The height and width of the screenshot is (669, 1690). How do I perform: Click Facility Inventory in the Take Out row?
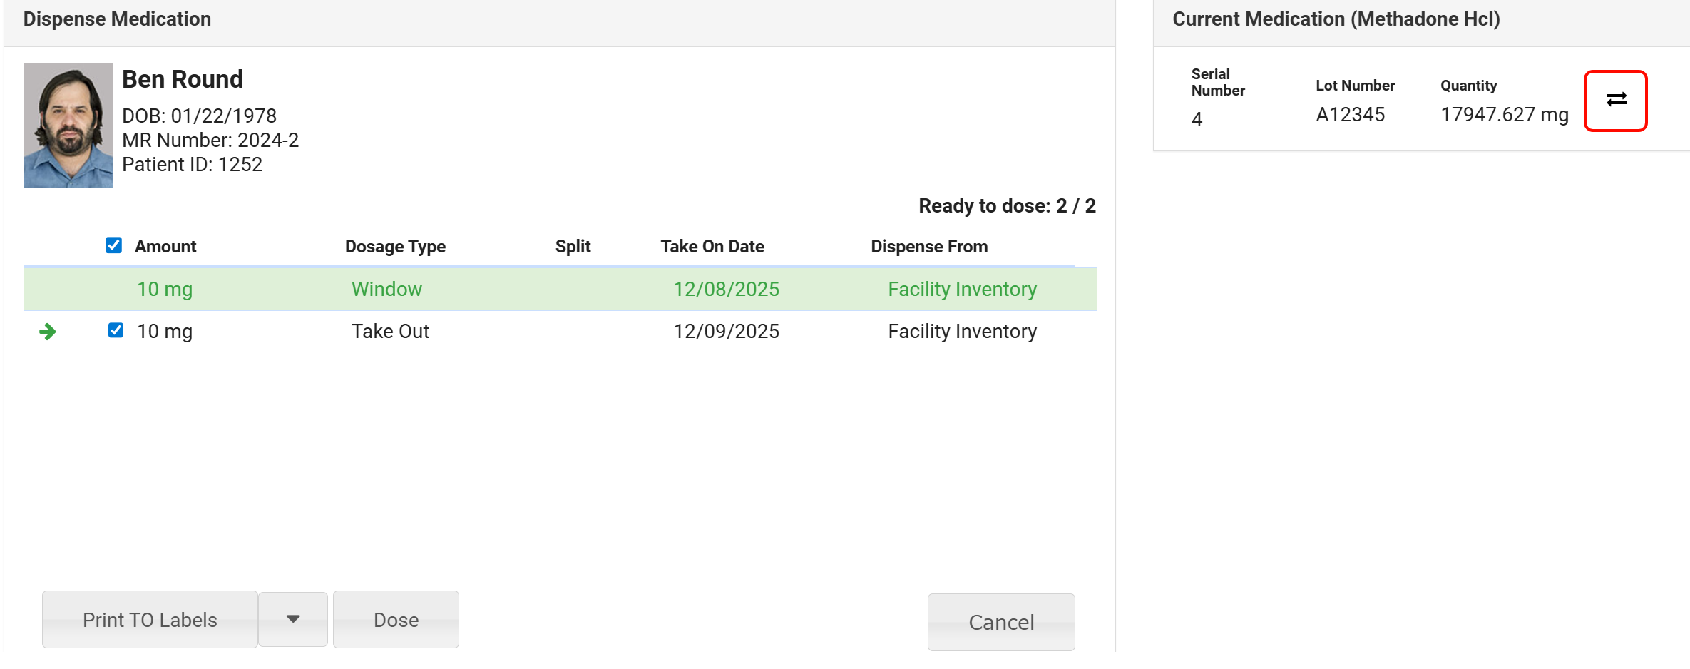[x=962, y=331]
